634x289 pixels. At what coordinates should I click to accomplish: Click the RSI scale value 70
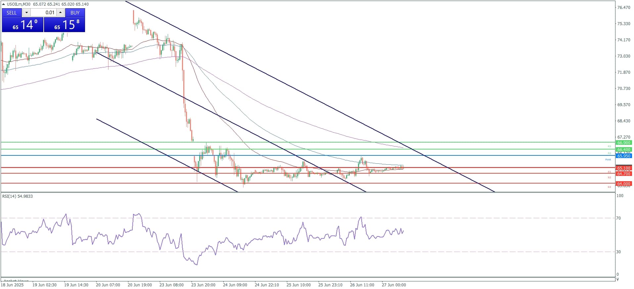tap(618, 218)
